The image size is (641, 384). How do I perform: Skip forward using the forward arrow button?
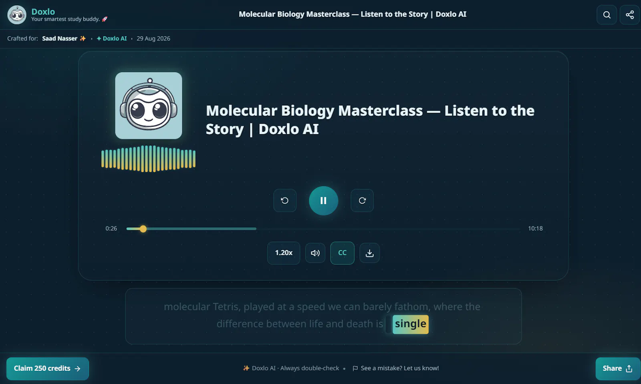pyautogui.click(x=362, y=200)
